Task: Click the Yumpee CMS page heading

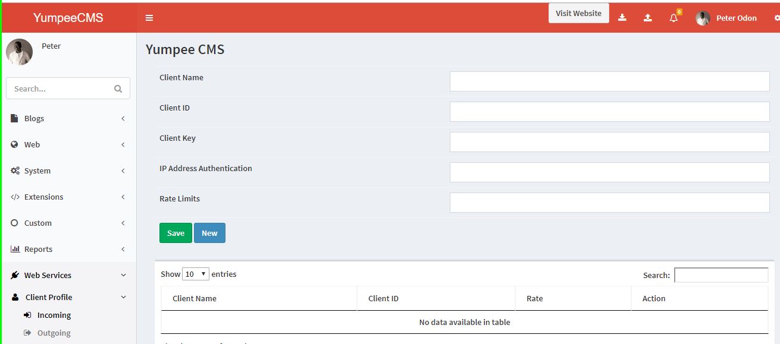Action: (185, 49)
